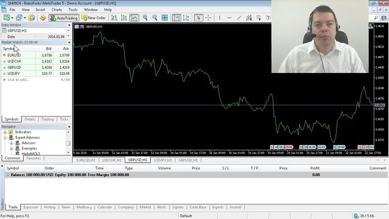This screenshot has width=389, height=219.
Task: Select the HelloMQL5 item in Navigator
Action: [x=31, y=154]
